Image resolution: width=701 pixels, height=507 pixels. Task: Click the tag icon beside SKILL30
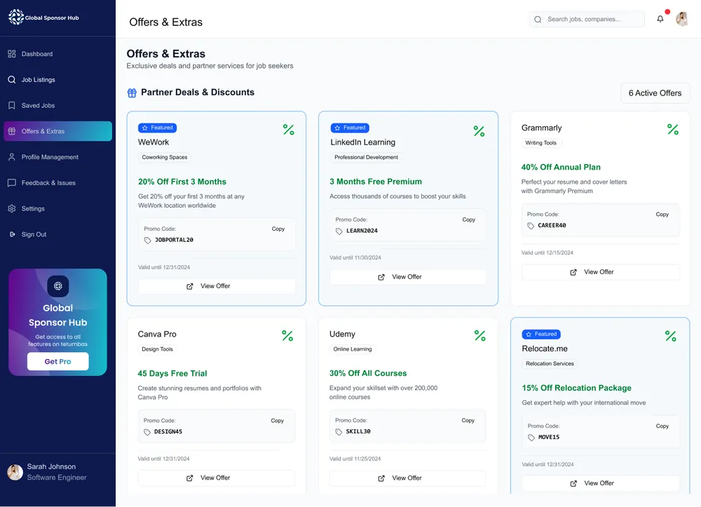coord(339,432)
